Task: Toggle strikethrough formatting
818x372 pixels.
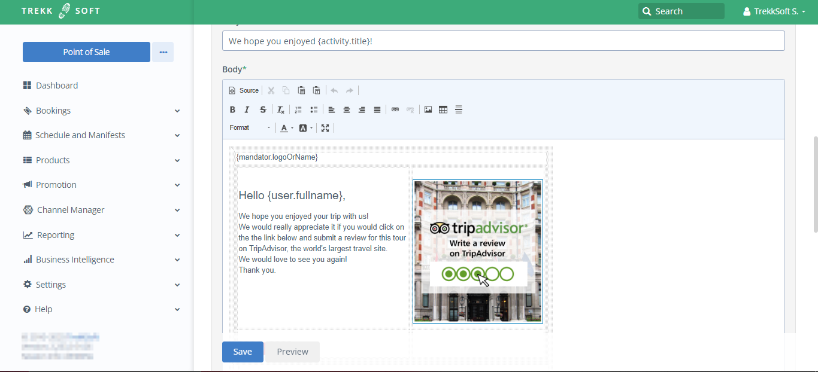Action: click(x=263, y=109)
